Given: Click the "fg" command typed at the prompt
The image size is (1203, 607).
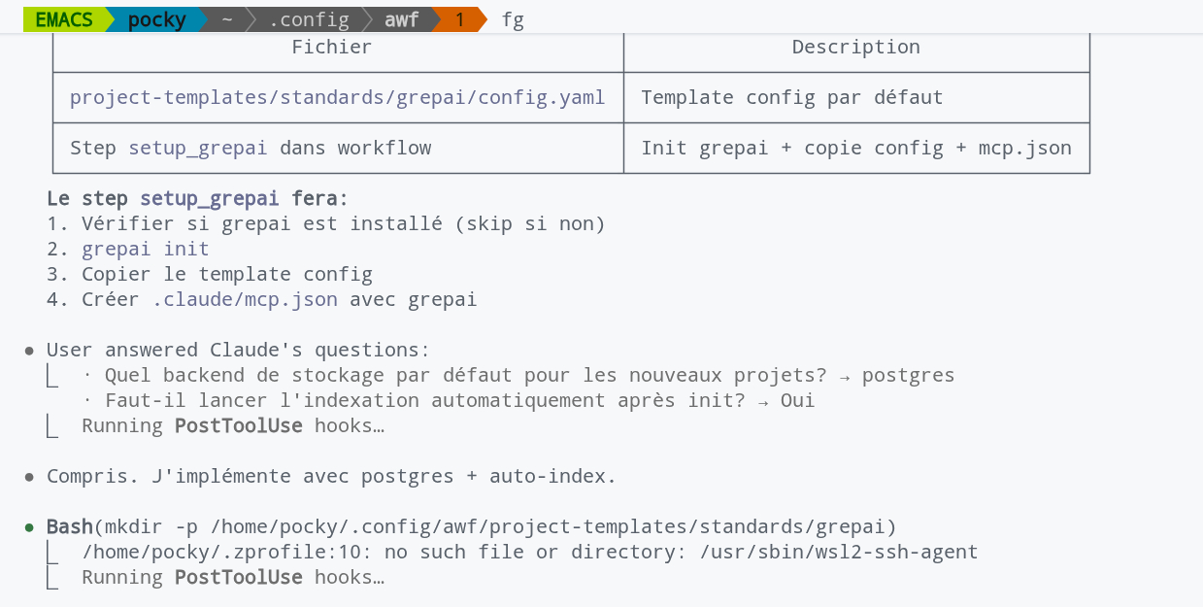Looking at the screenshot, I should click(513, 19).
